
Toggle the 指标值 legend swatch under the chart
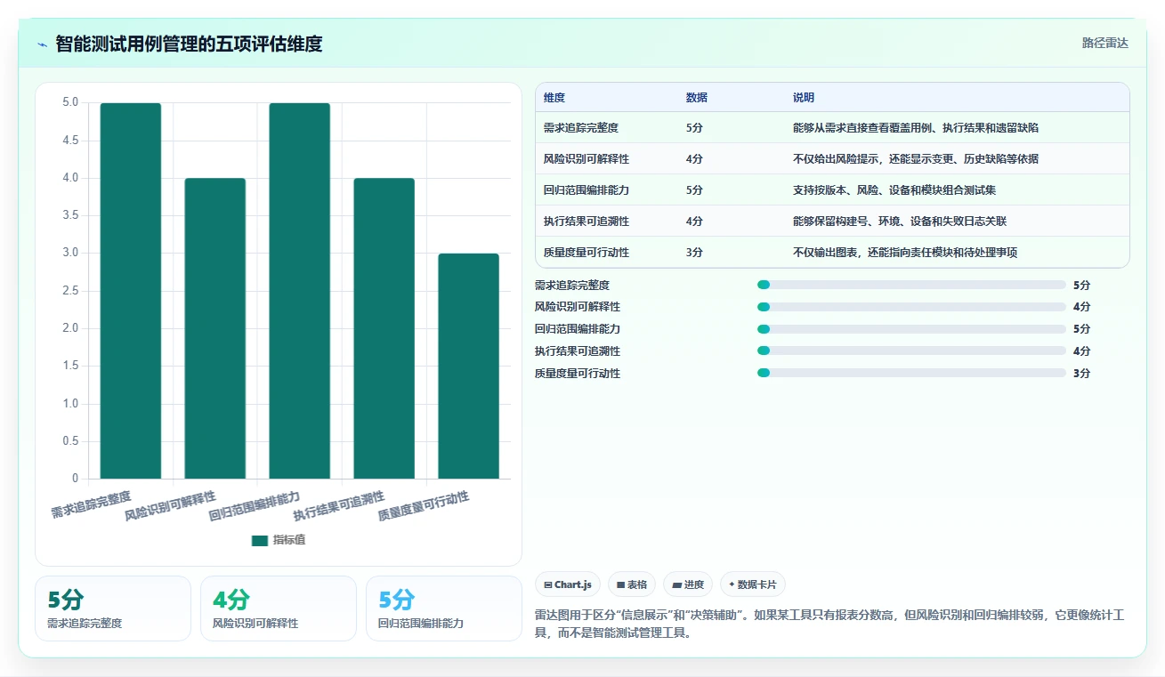pyautogui.click(x=260, y=540)
